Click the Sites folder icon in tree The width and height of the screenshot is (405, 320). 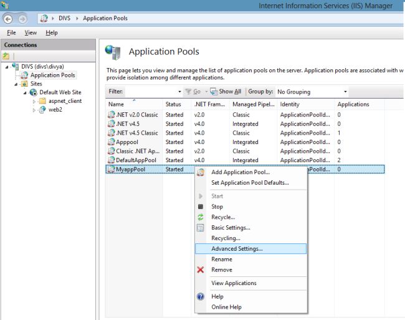24,84
